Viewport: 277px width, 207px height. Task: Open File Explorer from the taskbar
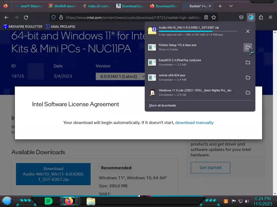click(x=91, y=201)
